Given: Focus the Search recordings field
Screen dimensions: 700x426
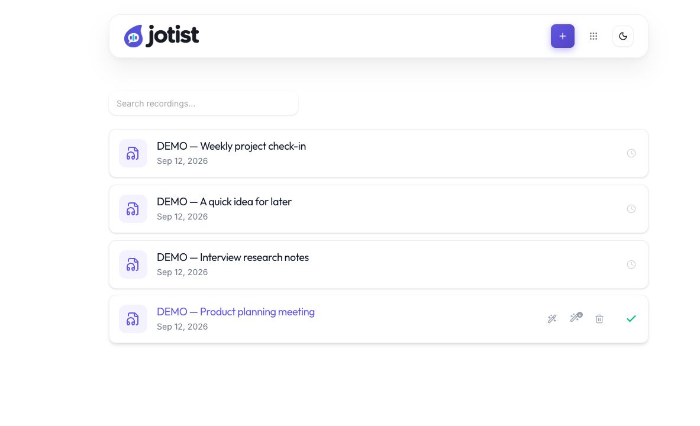Looking at the screenshot, I should (x=204, y=104).
